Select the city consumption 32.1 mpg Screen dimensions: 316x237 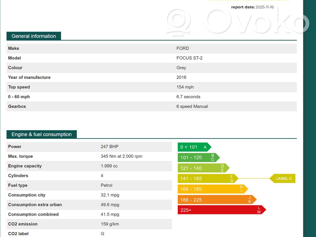(110, 195)
